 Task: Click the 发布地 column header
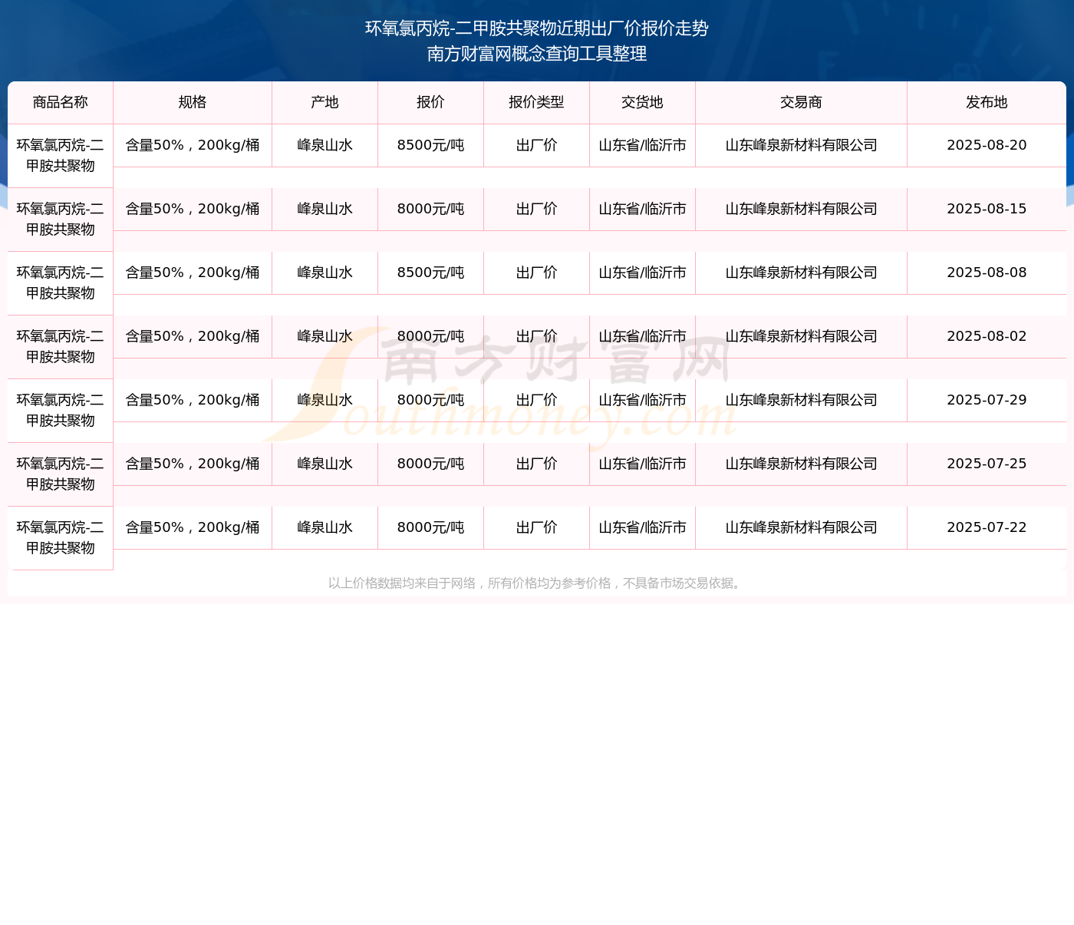(987, 103)
